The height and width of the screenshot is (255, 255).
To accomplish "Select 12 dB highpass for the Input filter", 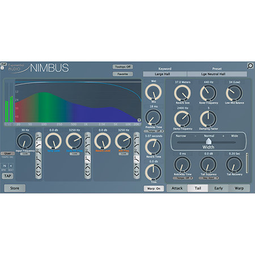I will click(39, 138).
